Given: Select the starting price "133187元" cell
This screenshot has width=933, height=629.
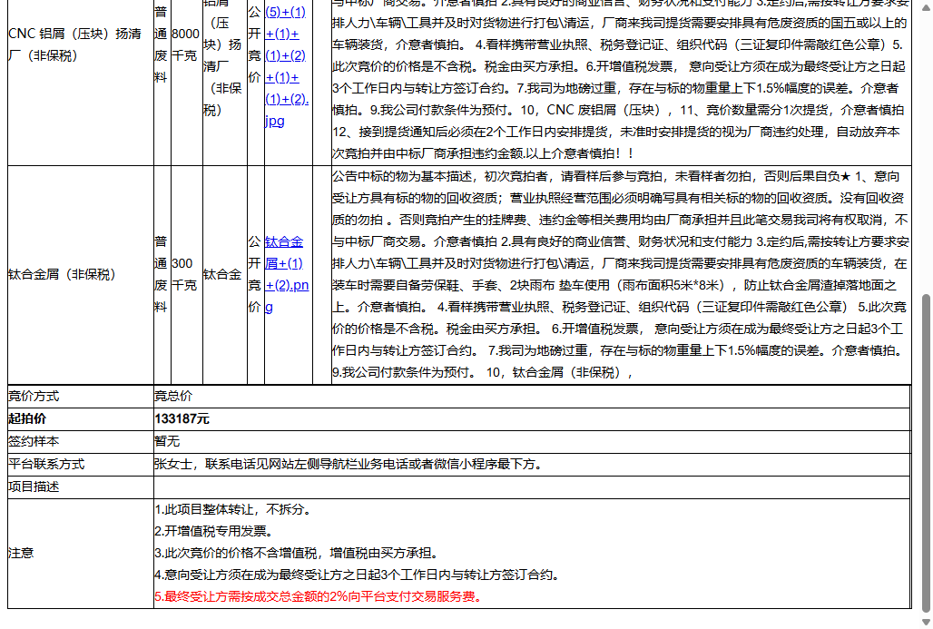Looking at the screenshot, I should (182, 418).
